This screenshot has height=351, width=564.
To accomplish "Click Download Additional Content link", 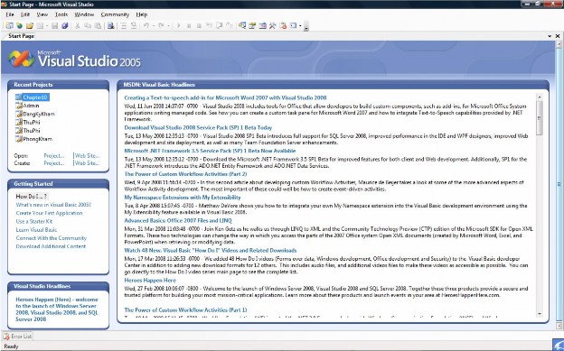I will [x=51, y=246].
